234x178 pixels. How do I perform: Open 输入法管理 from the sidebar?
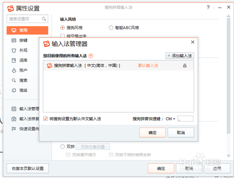tap(29, 109)
